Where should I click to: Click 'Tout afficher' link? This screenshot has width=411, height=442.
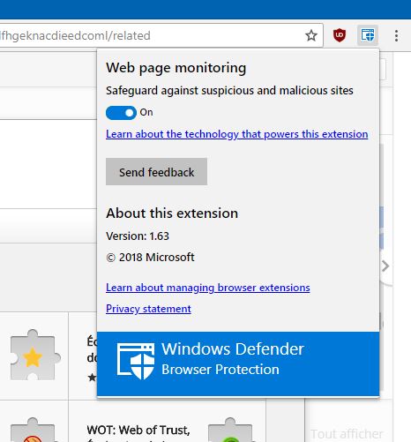[x=347, y=434]
